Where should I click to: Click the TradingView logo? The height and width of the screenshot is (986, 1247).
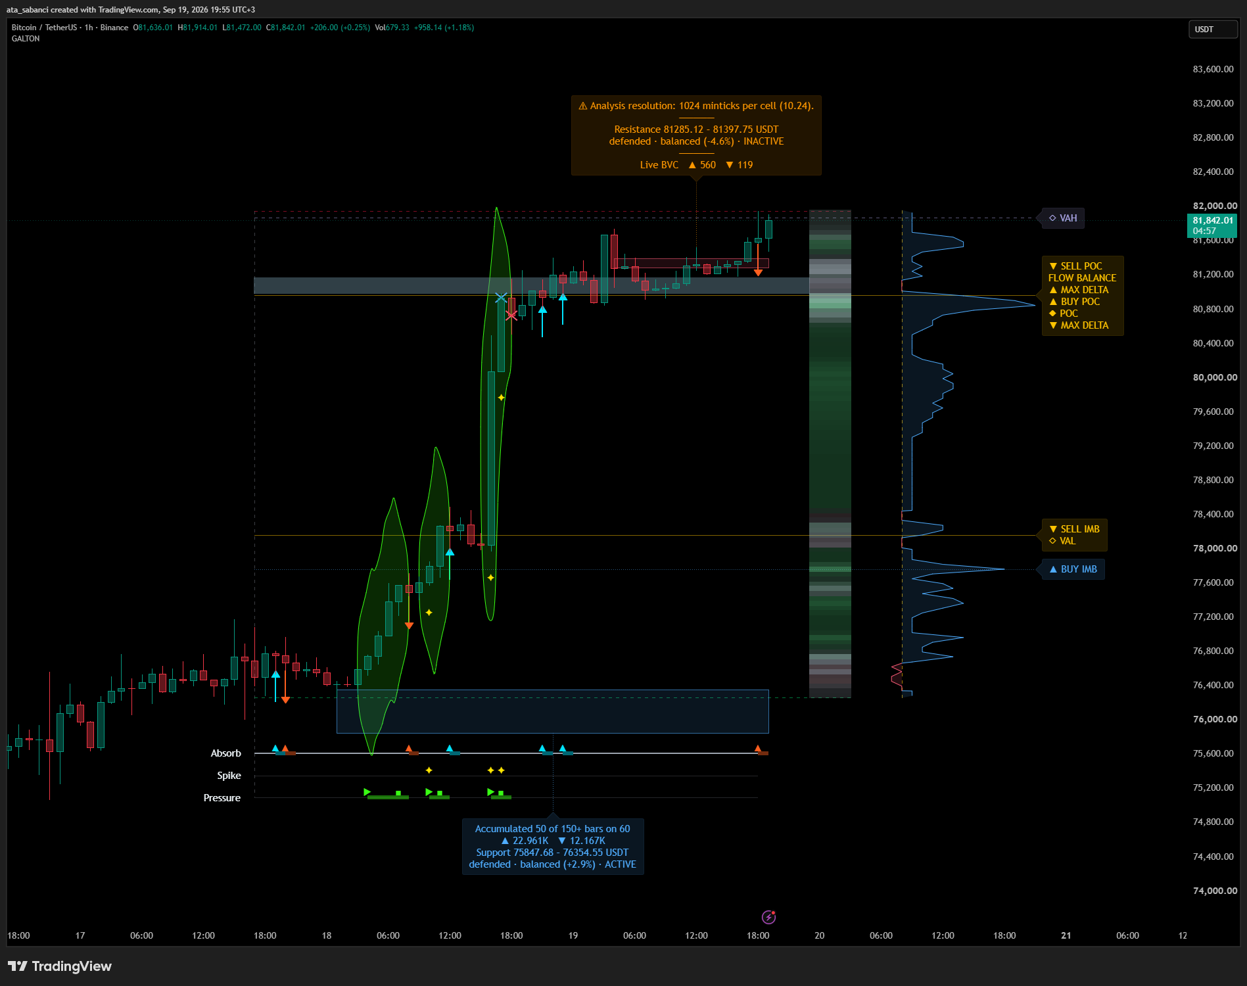[x=59, y=966]
